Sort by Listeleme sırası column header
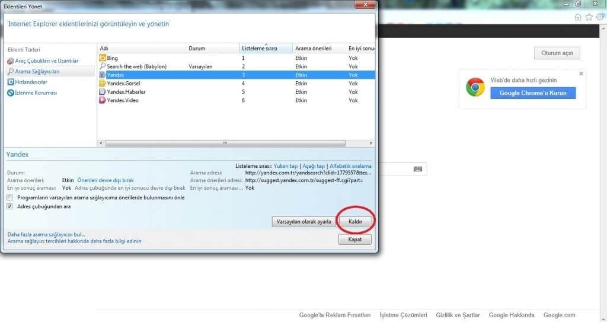Viewport: 607px width, 322px height. (266, 49)
